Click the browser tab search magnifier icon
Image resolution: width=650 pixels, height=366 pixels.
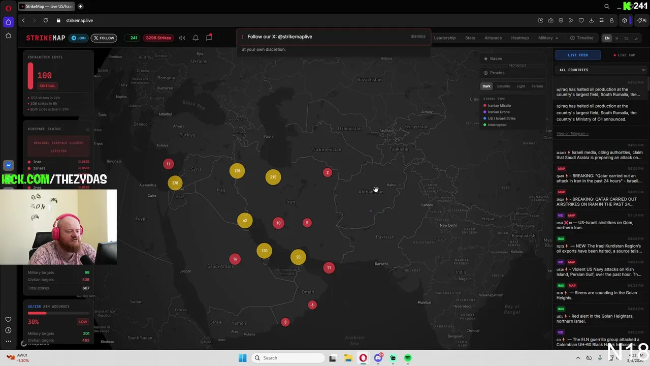point(607,6)
